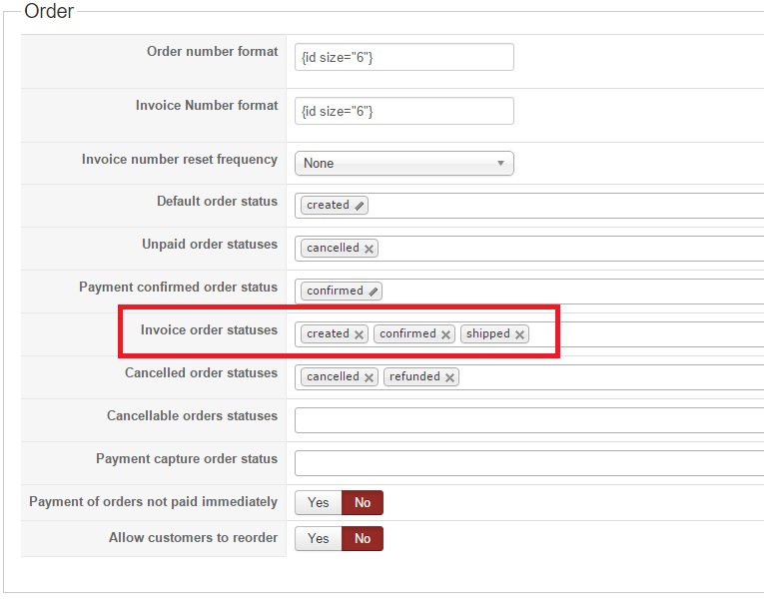Open Invoice number reset frequency dropdown
The width and height of the screenshot is (764, 599).
[403, 163]
